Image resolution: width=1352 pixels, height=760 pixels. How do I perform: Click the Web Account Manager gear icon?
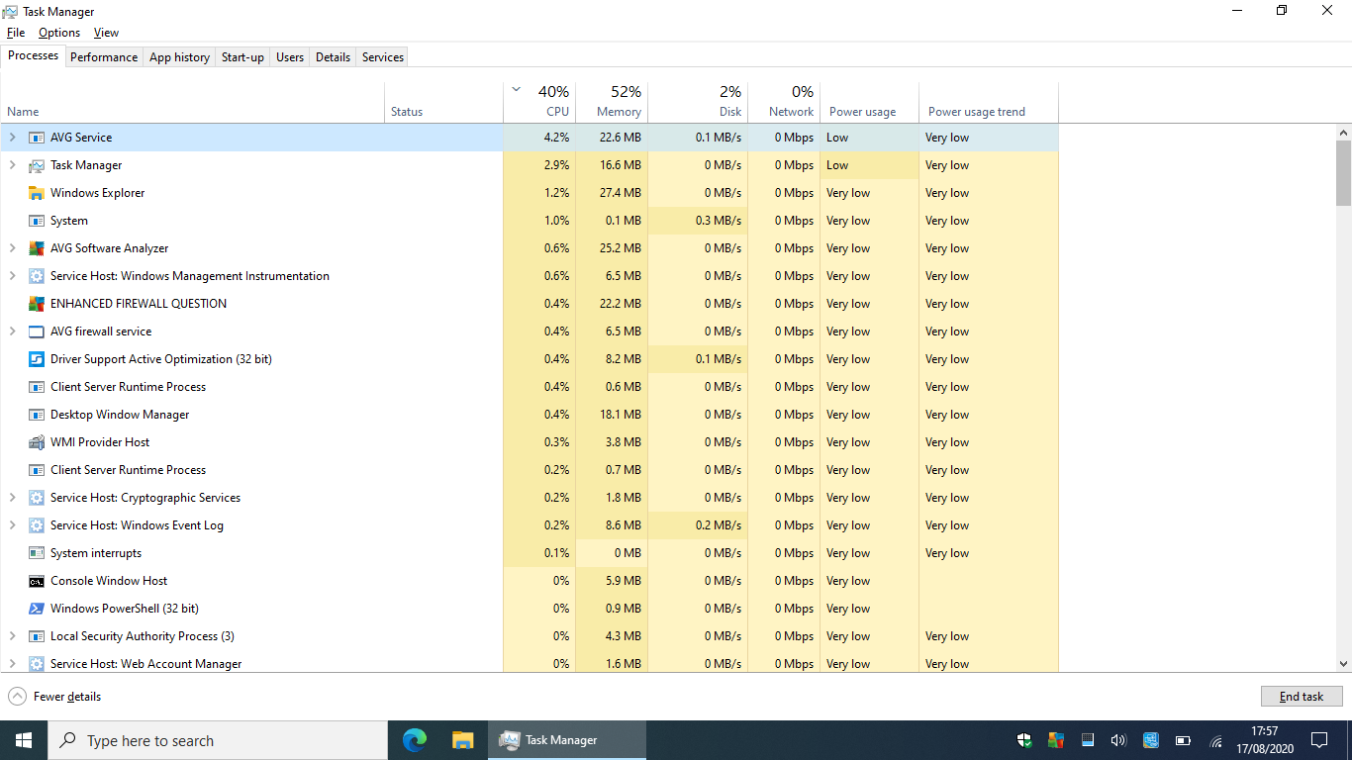point(37,664)
